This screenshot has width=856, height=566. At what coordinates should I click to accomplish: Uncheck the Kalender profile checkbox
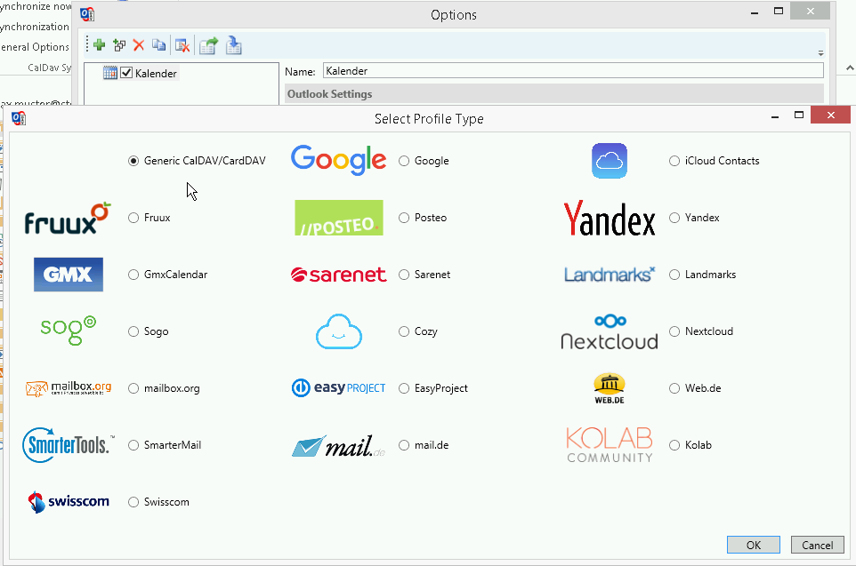126,73
